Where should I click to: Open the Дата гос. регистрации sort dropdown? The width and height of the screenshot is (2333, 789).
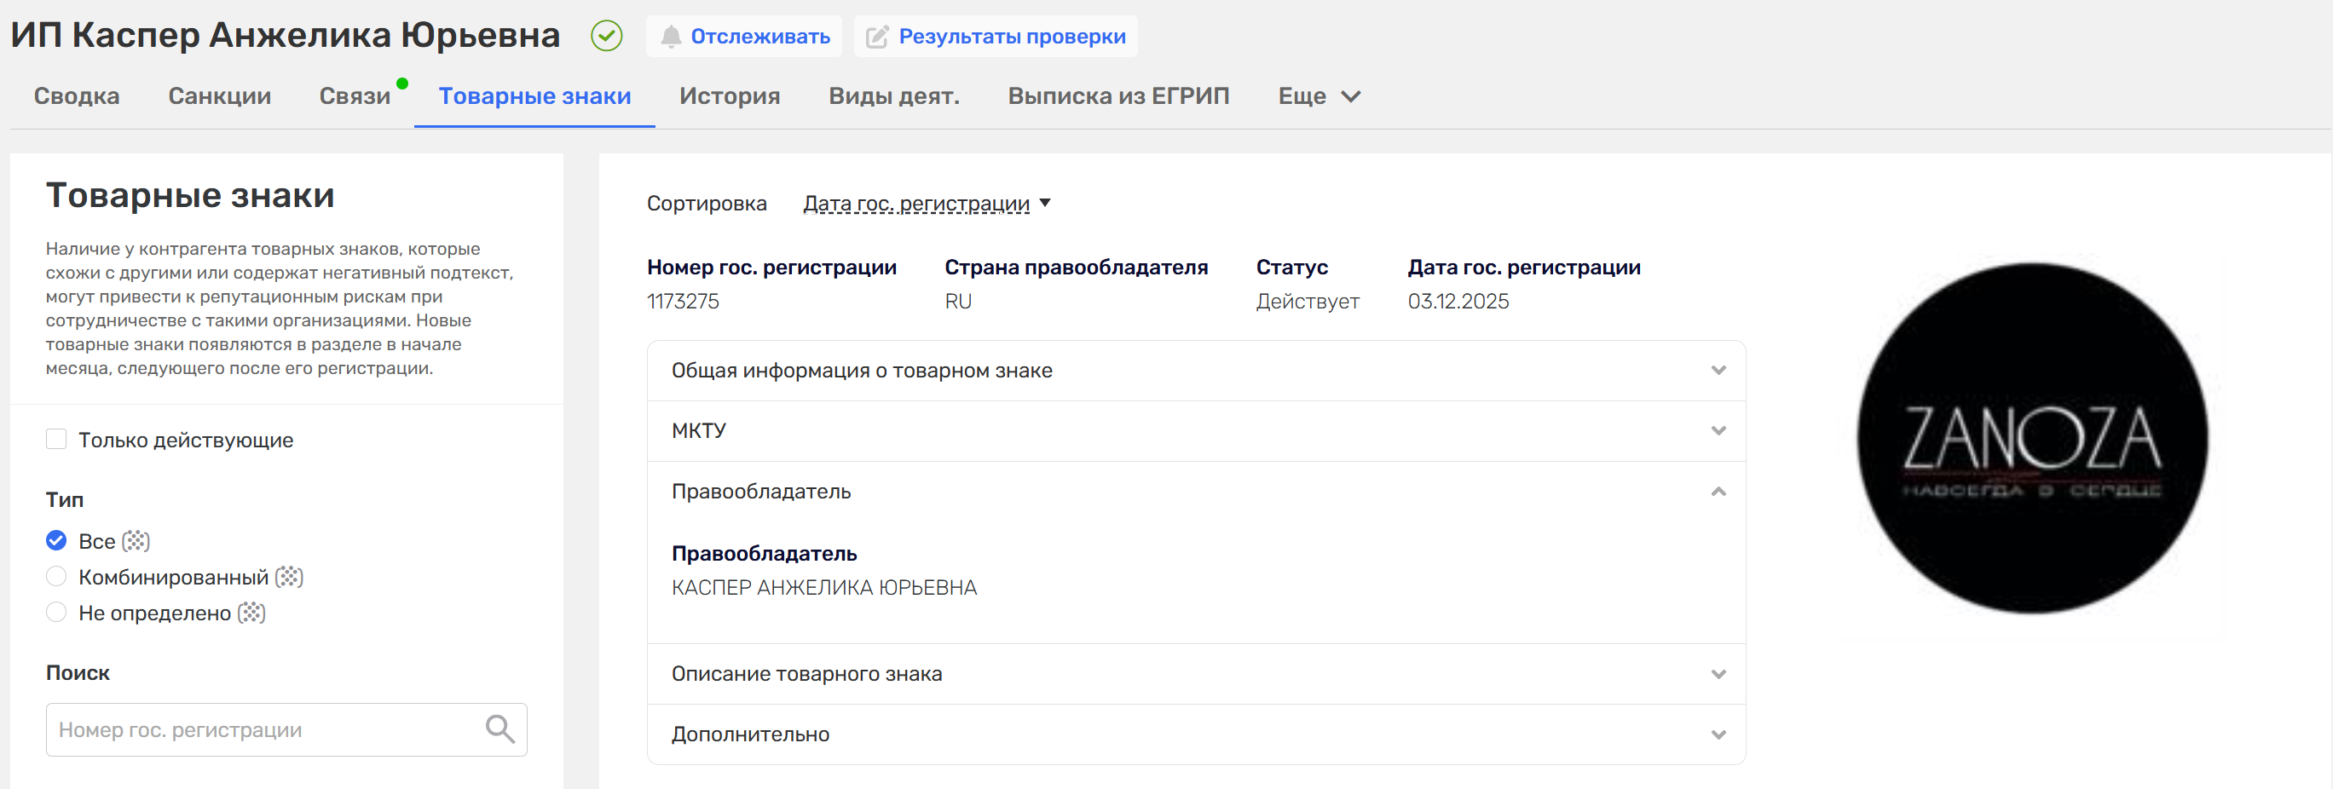pyautogui.click(x=927, y=204)
